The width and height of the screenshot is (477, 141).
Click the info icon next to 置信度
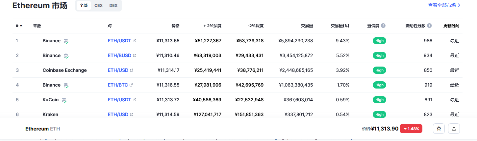click(383, 26)
